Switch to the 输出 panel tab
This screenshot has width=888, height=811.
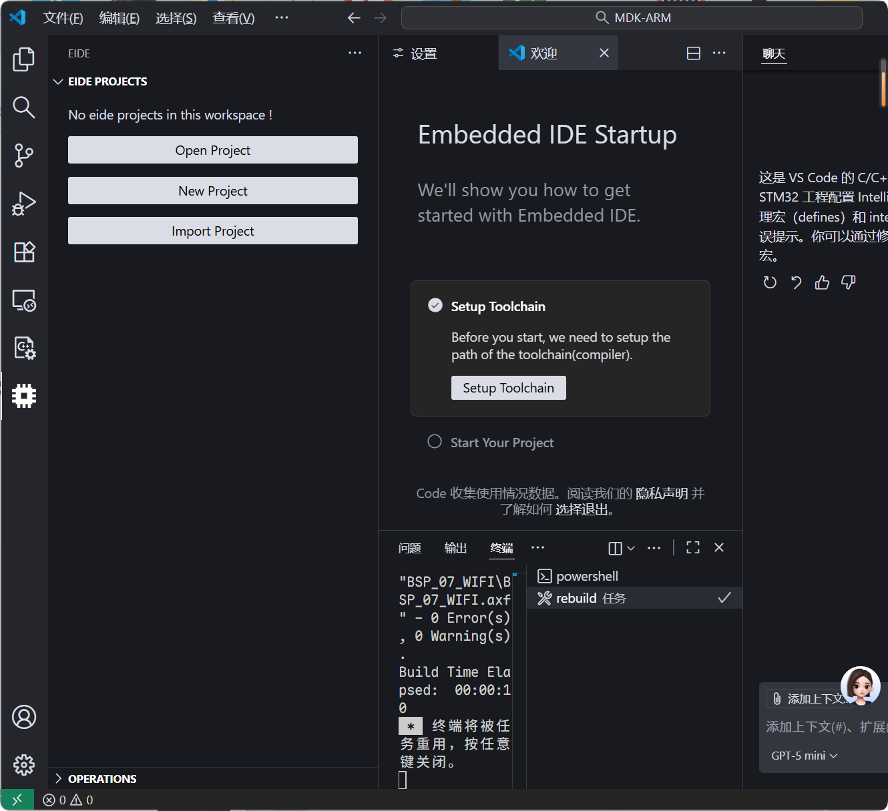[455, 548]
